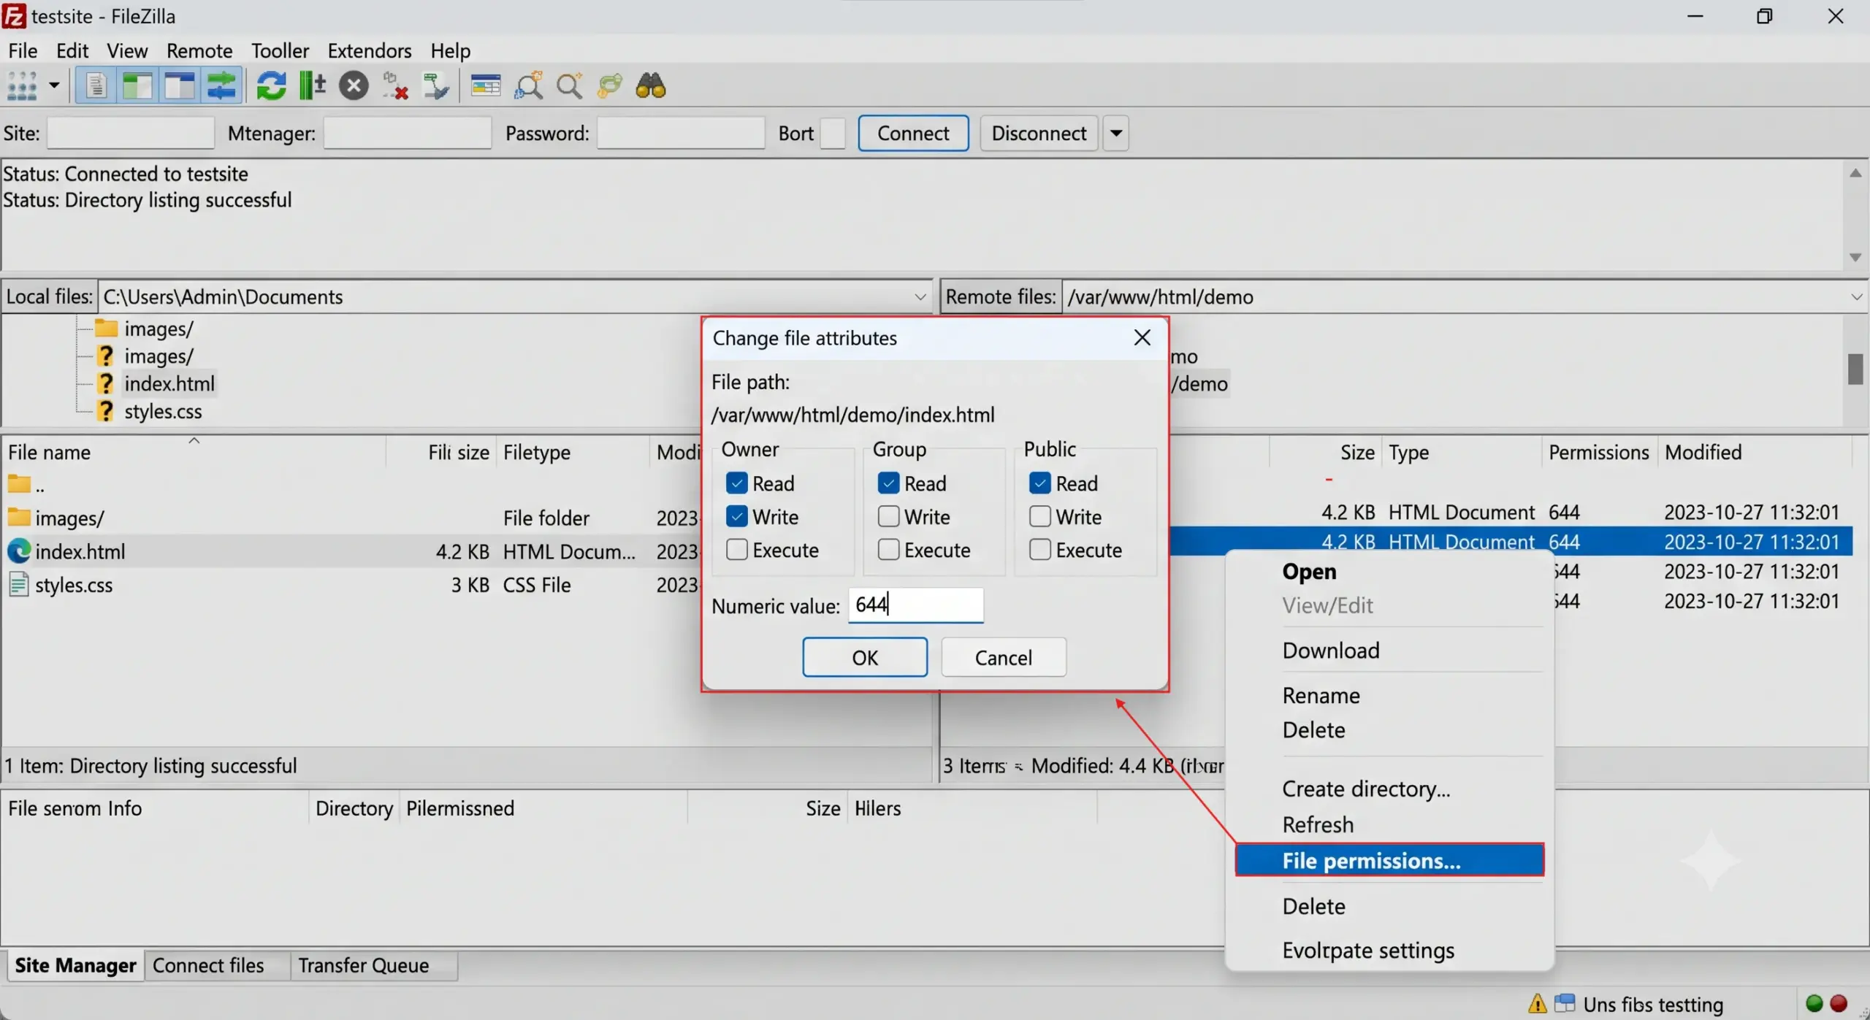Open the dropdown arrow beside Disconnect

click(1115, 133)
